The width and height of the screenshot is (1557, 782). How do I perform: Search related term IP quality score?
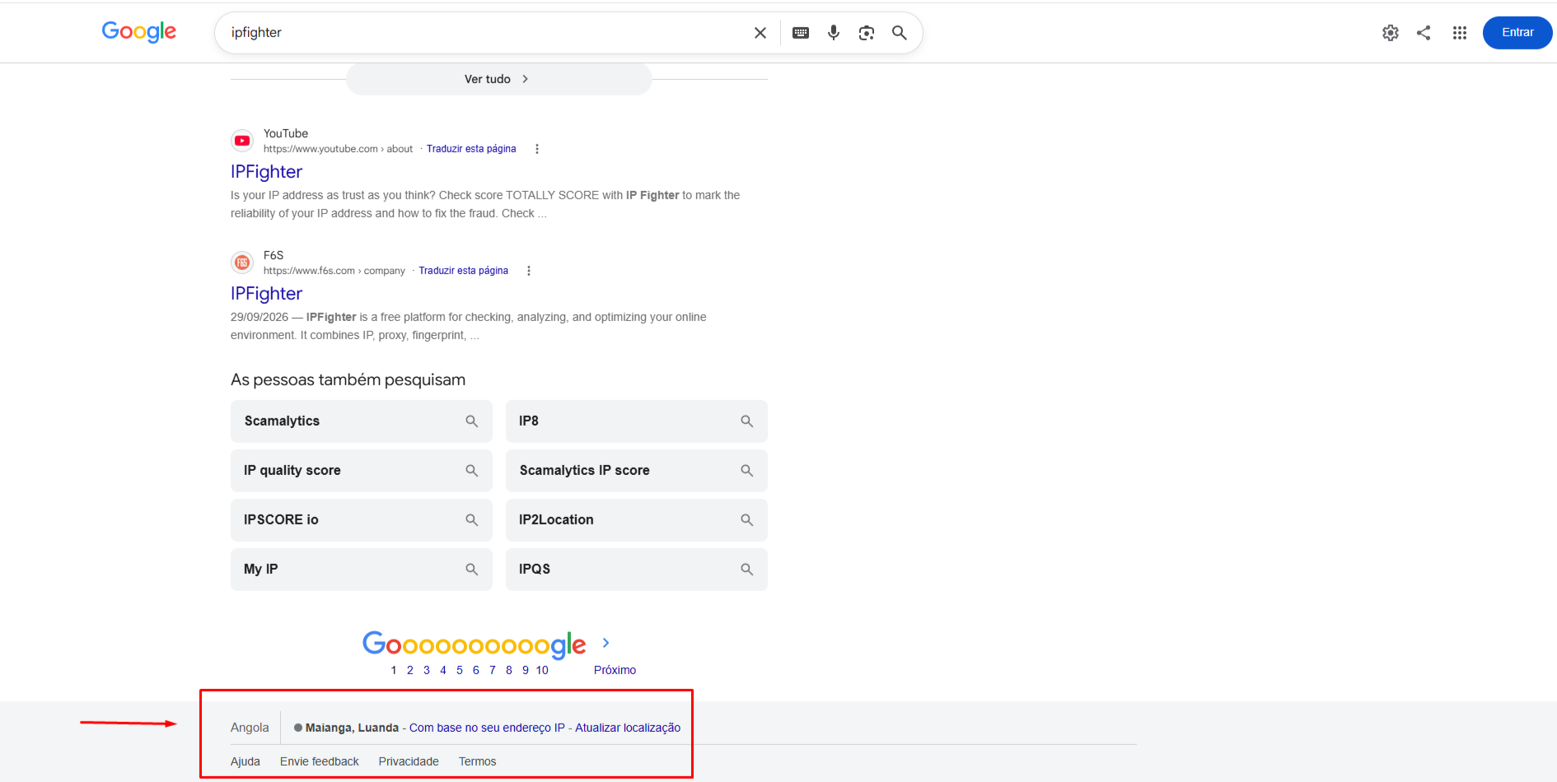[362, 471]
